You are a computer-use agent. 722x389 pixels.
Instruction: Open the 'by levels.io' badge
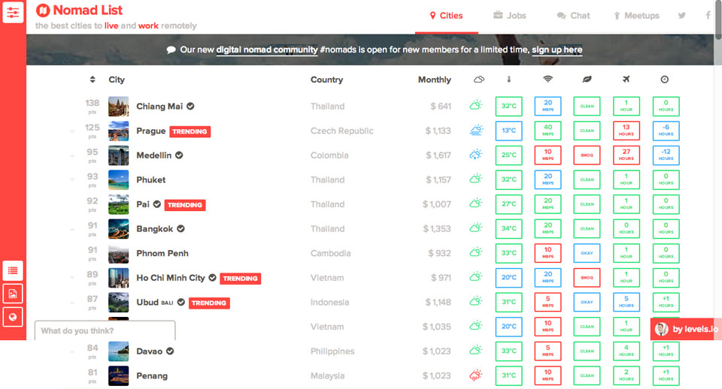(x=685, y=329)
